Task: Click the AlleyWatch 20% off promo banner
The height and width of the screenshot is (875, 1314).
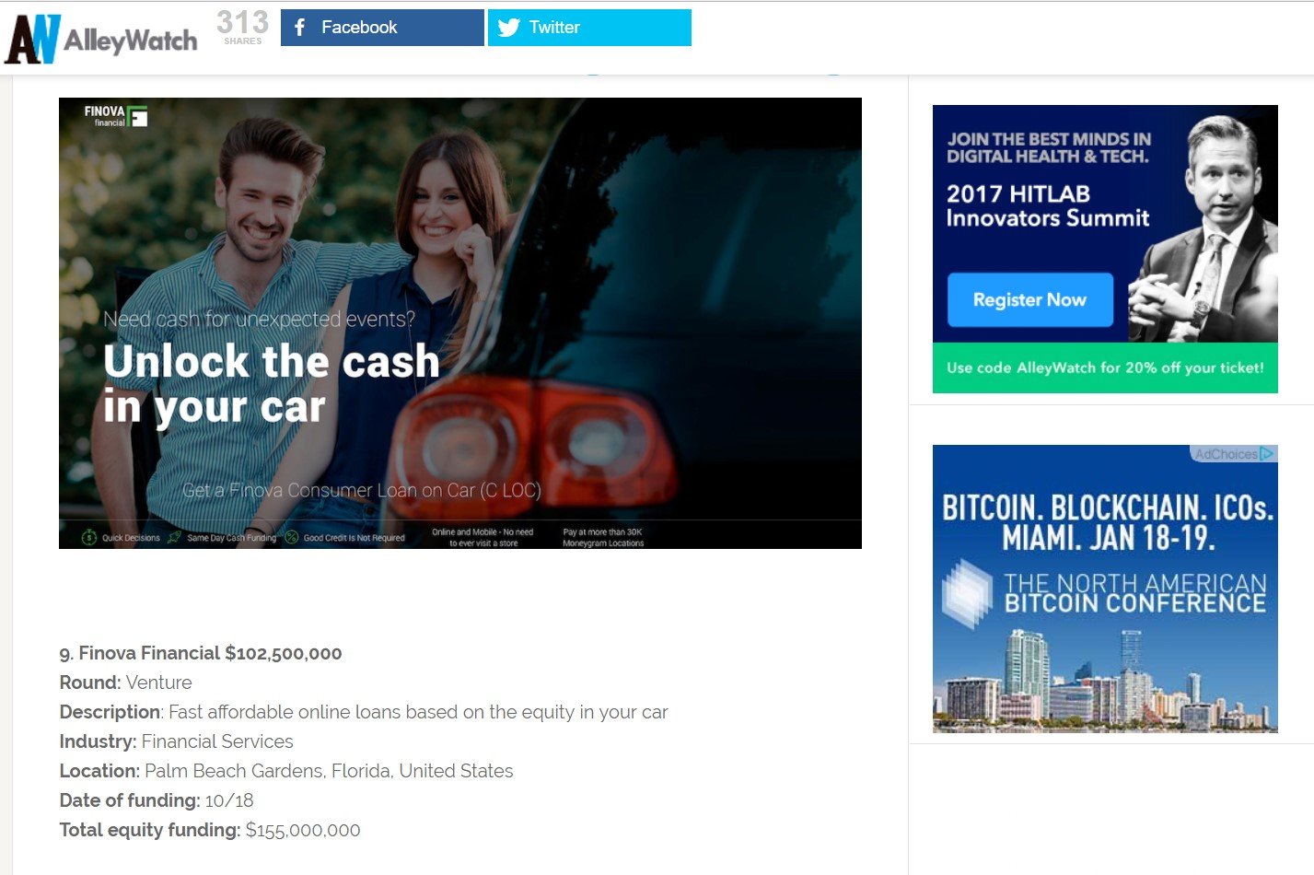Action: (x=1105, y=367)
